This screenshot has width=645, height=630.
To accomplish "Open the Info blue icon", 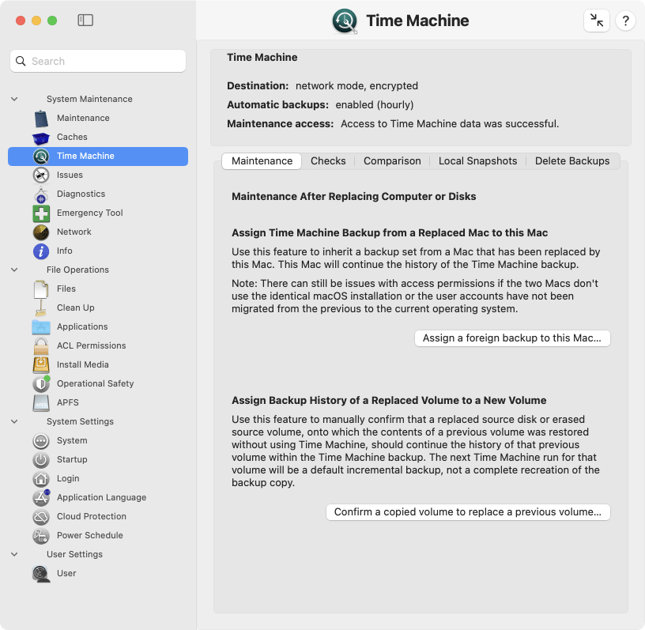I will click(41, 251).
